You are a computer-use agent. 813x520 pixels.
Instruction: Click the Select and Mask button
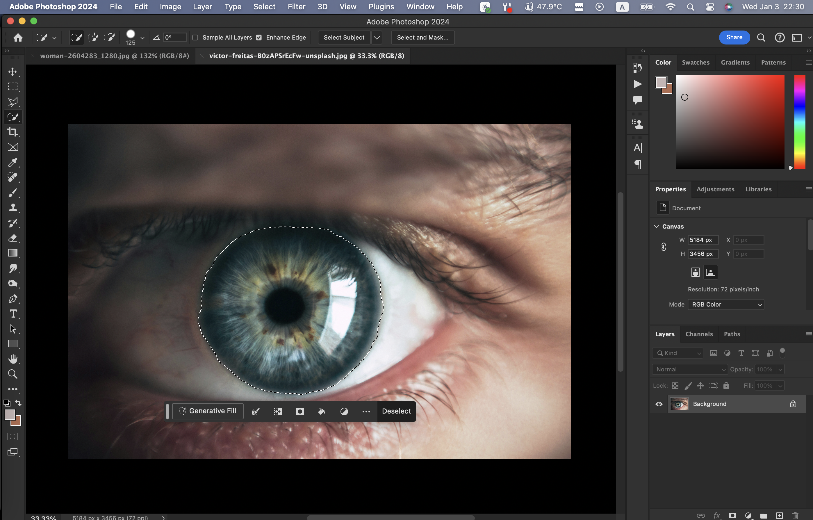coord(422,38)
